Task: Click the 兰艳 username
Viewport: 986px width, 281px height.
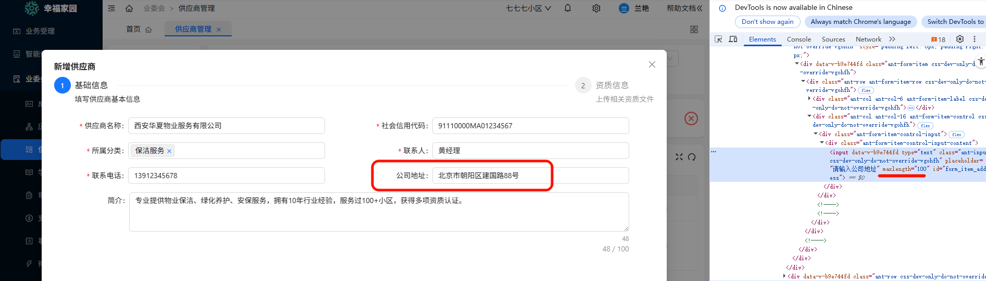Action: pos(642,8)
